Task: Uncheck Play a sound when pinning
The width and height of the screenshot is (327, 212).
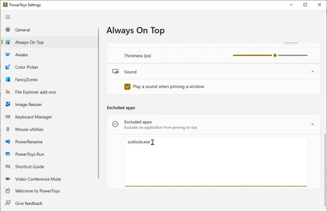Action: pyautogui.click(x=127, y=86)
